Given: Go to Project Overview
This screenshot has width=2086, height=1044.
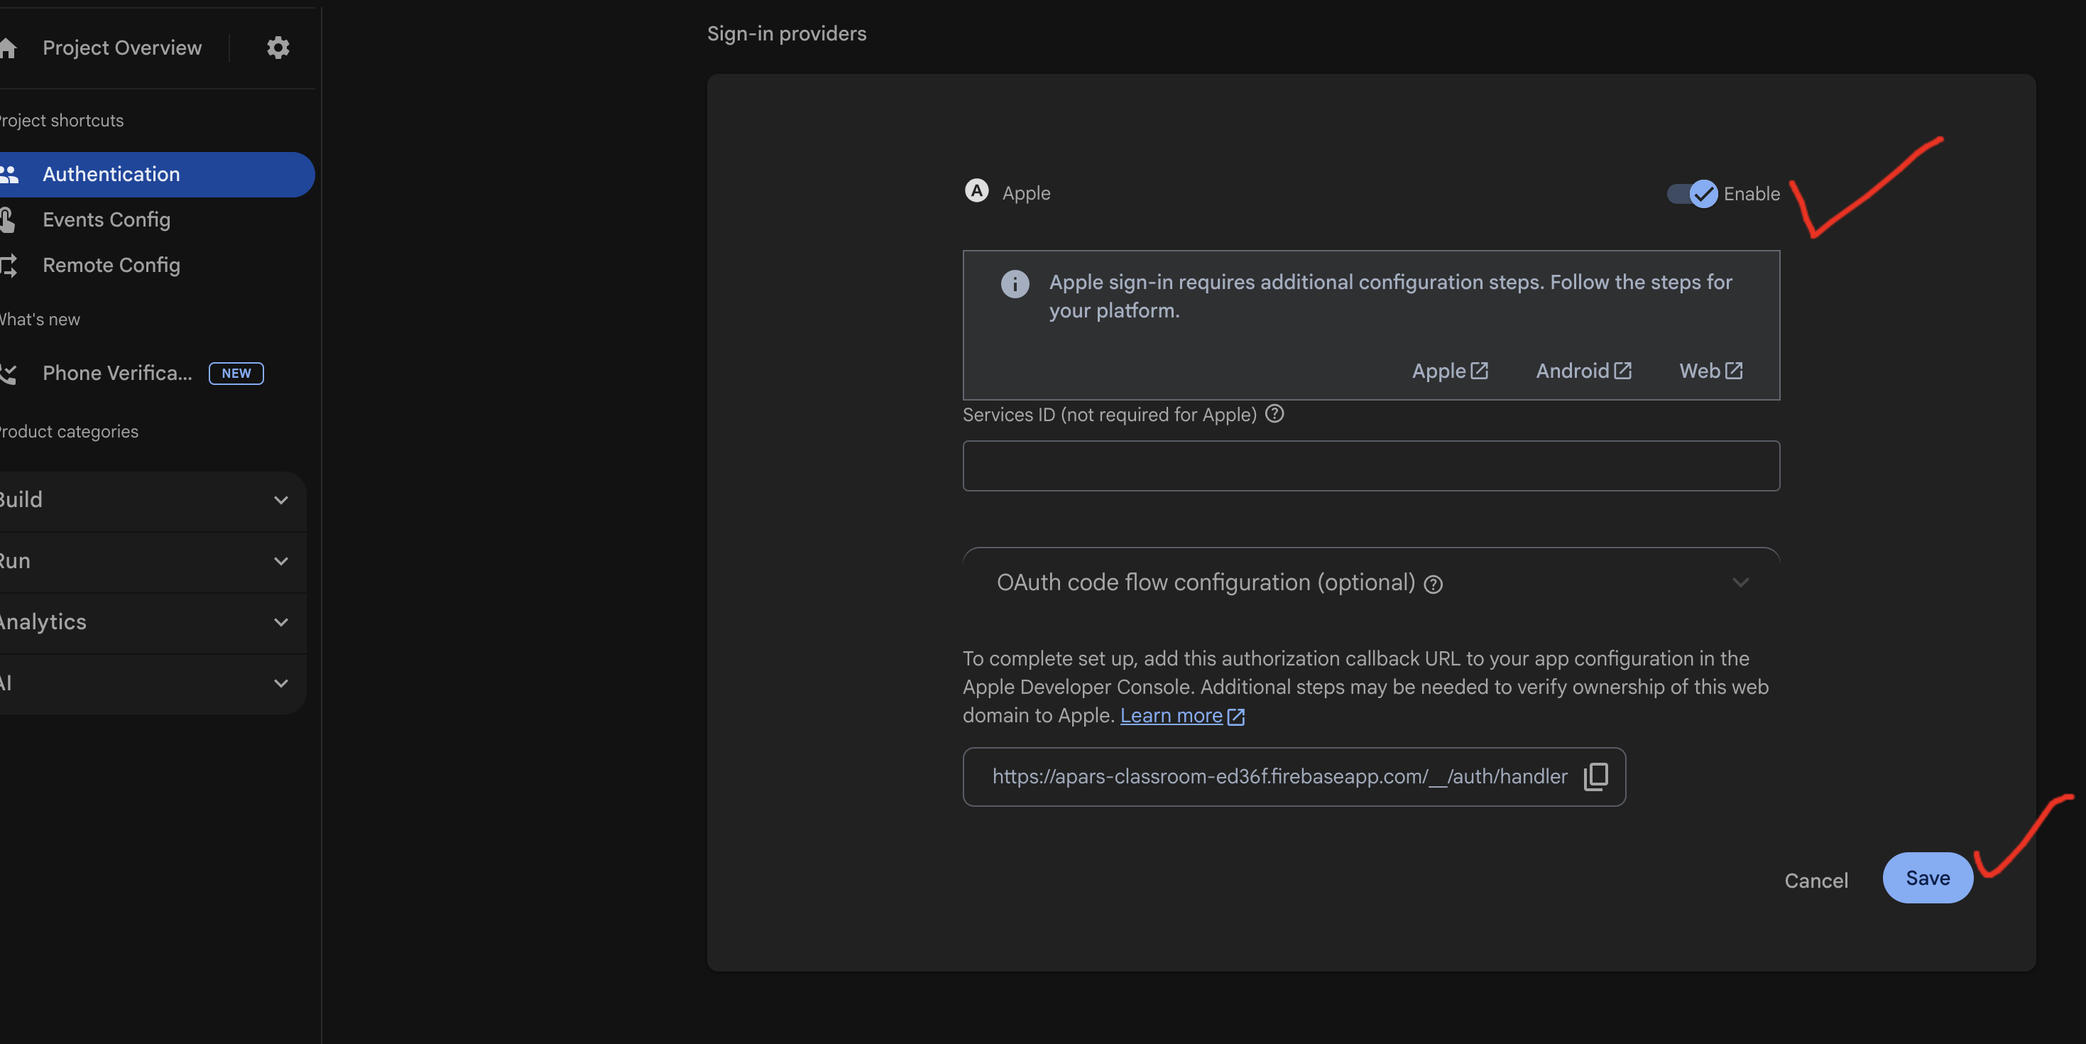Looking at the screenshot, I should click(x=122, y=48).
